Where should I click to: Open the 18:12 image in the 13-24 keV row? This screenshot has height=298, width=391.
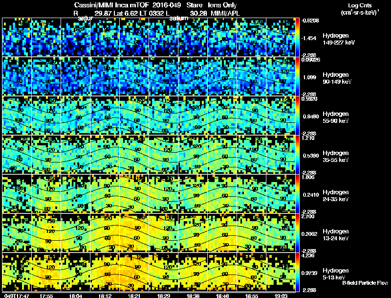(x=105, y=233)
